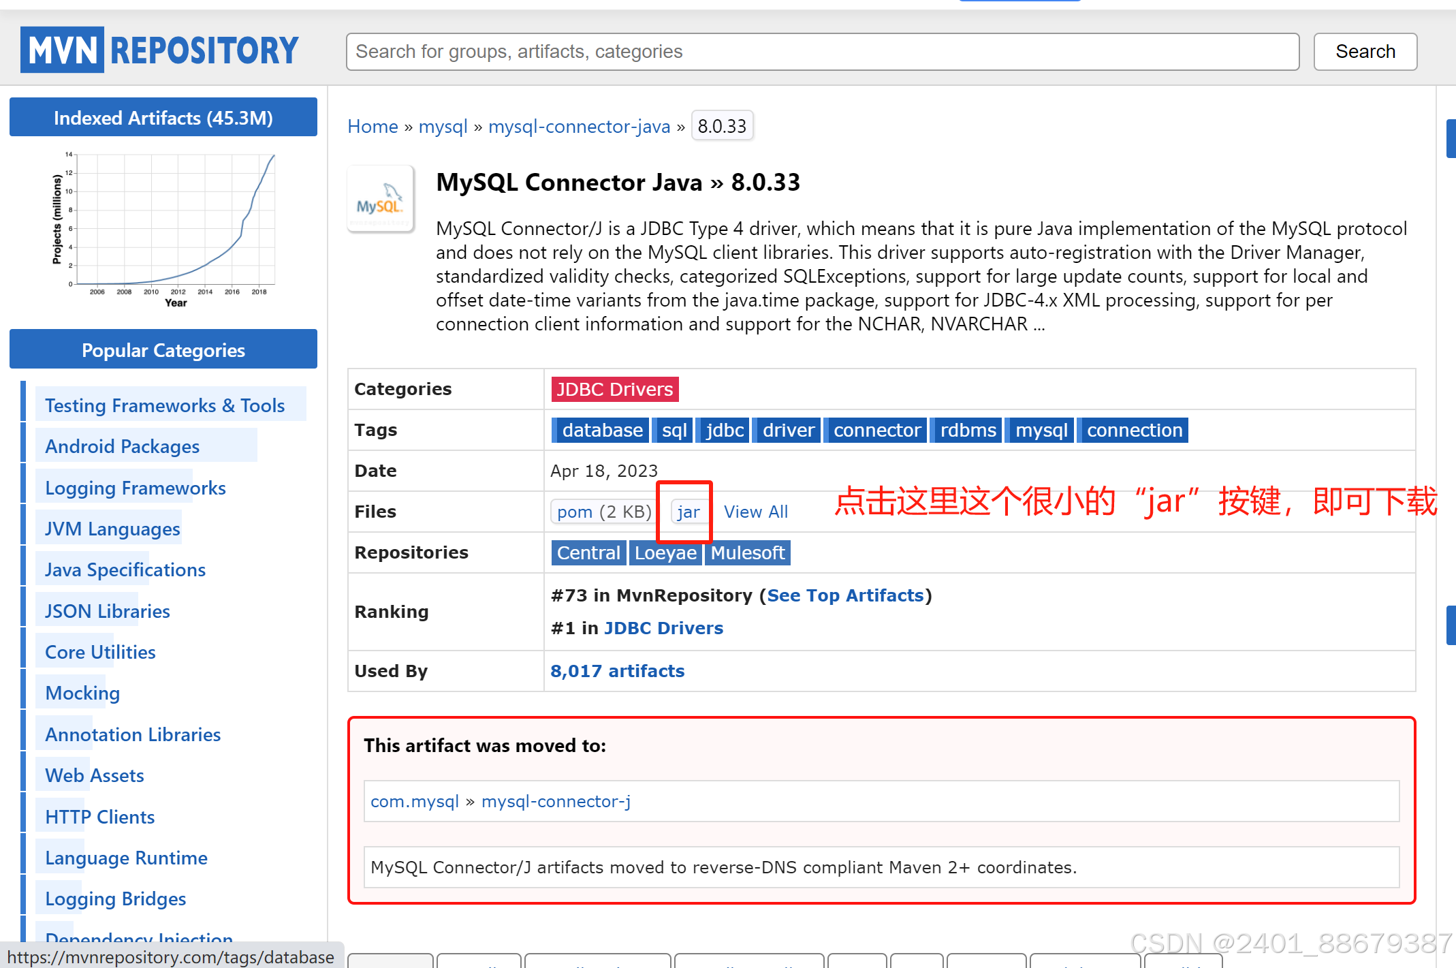Go to Home via breadcrumb

coord(373,127)
